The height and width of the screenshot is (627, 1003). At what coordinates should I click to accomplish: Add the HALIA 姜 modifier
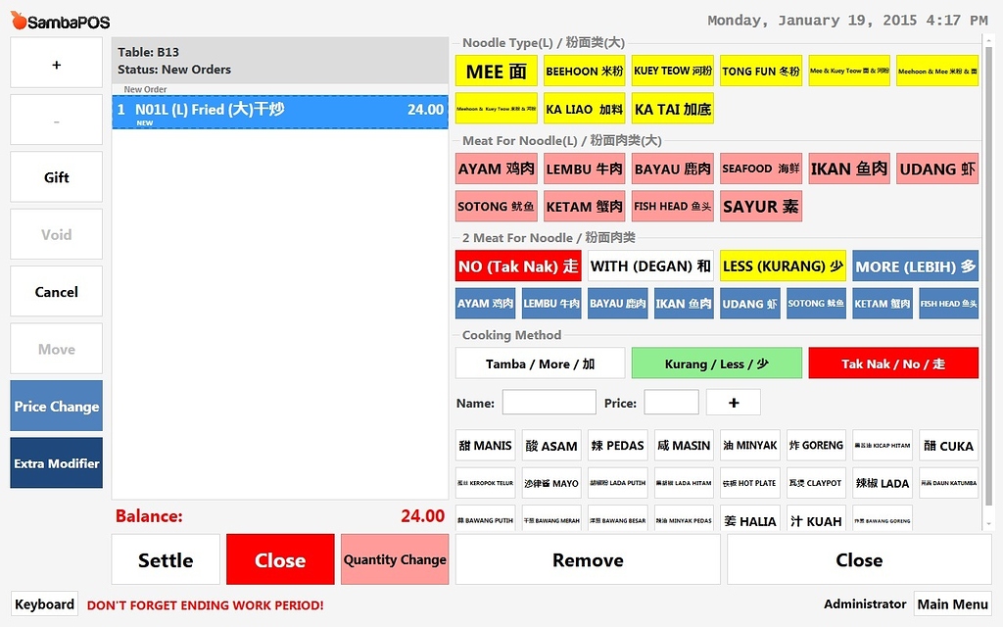coord(749,521)
